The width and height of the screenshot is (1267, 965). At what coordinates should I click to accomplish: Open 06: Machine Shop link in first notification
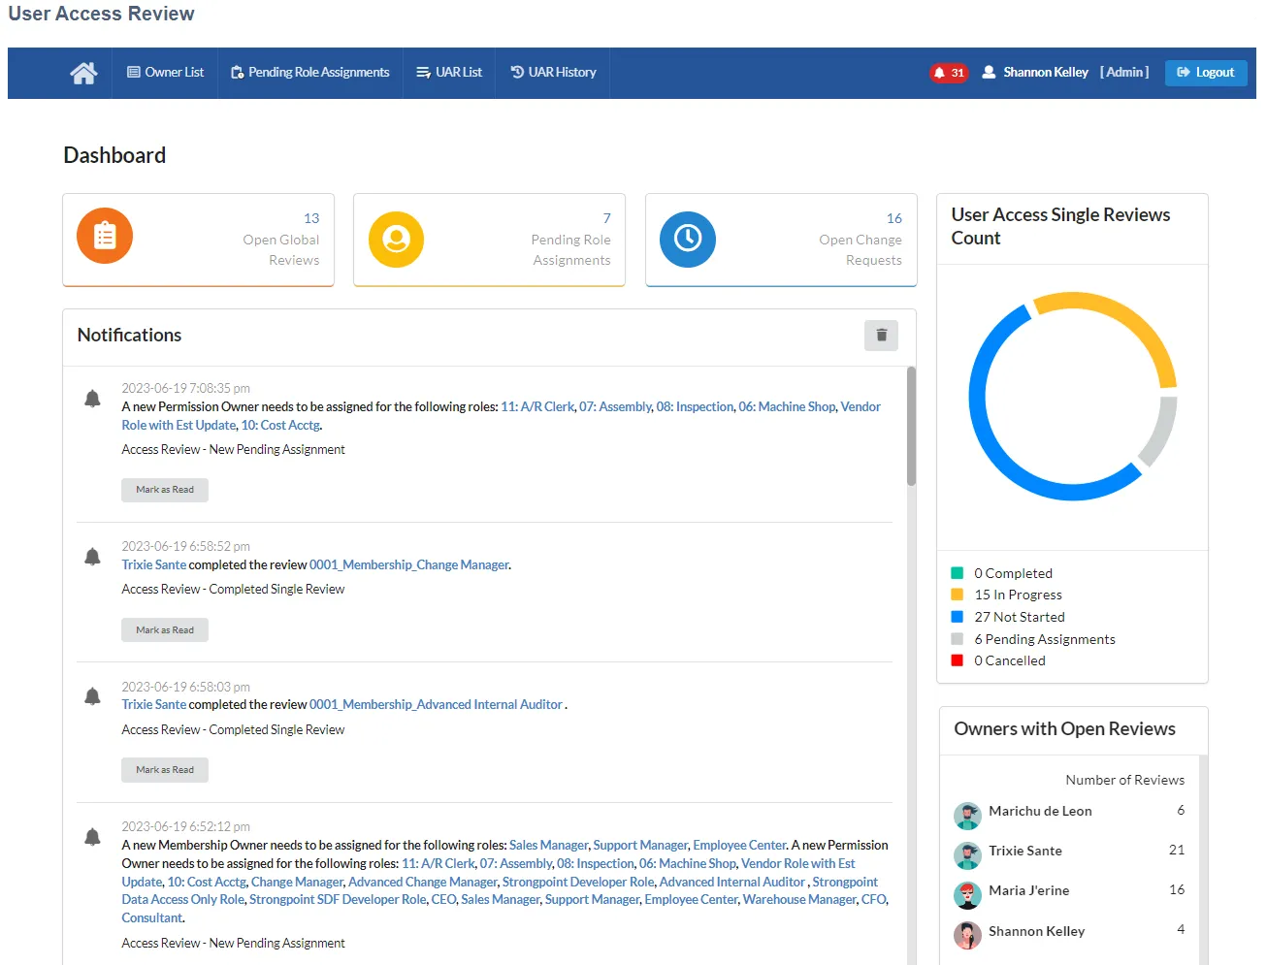click(x=787, y=406)
